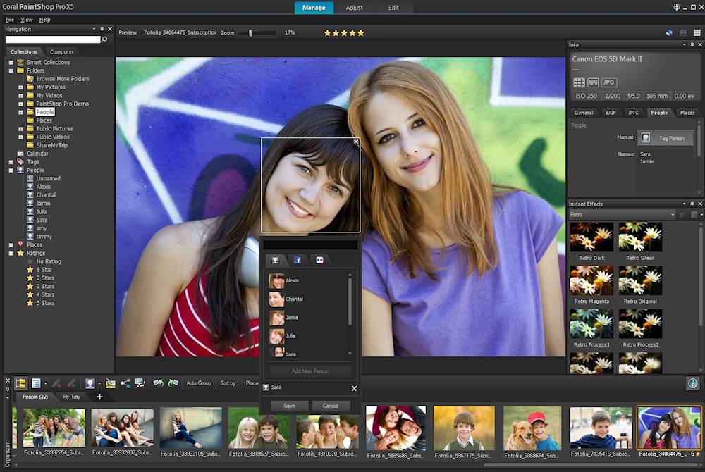
Task: Click the share icon in organizer toolbar
Action: tap(125, 383)
